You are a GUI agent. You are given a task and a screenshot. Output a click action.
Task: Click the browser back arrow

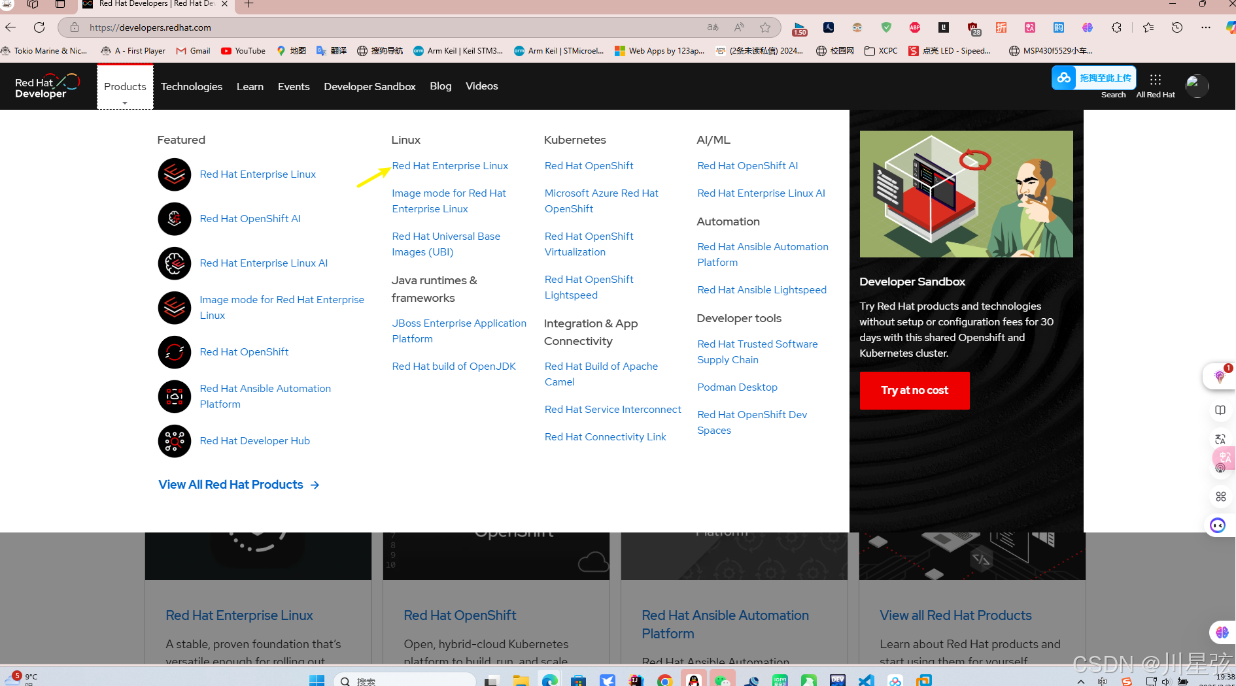[10, 27]
